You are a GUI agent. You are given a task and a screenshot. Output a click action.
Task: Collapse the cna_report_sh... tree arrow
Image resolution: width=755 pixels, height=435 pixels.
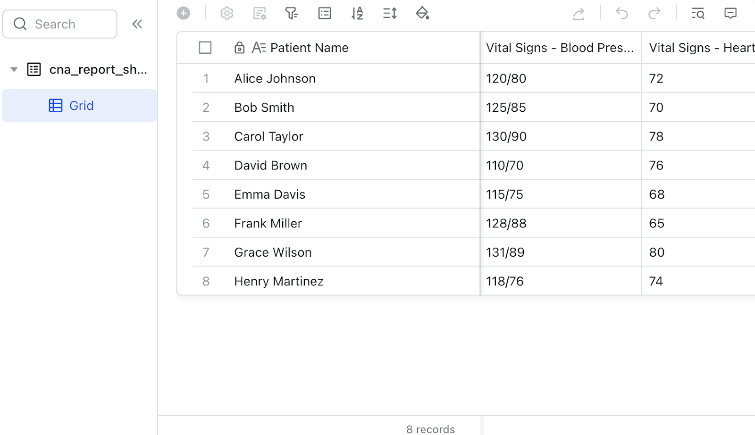coord(14,70)
